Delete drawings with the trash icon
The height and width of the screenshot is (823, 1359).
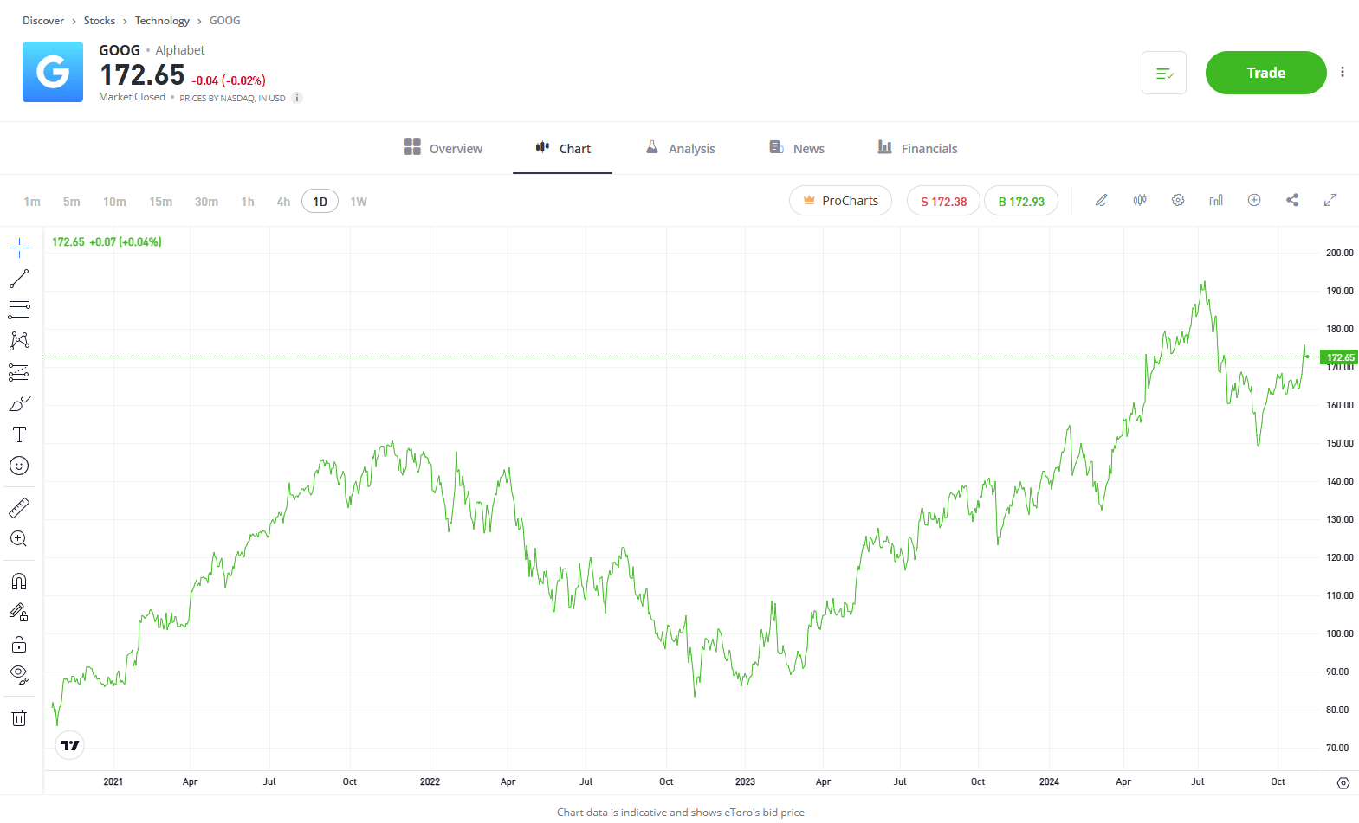[19, 717]
